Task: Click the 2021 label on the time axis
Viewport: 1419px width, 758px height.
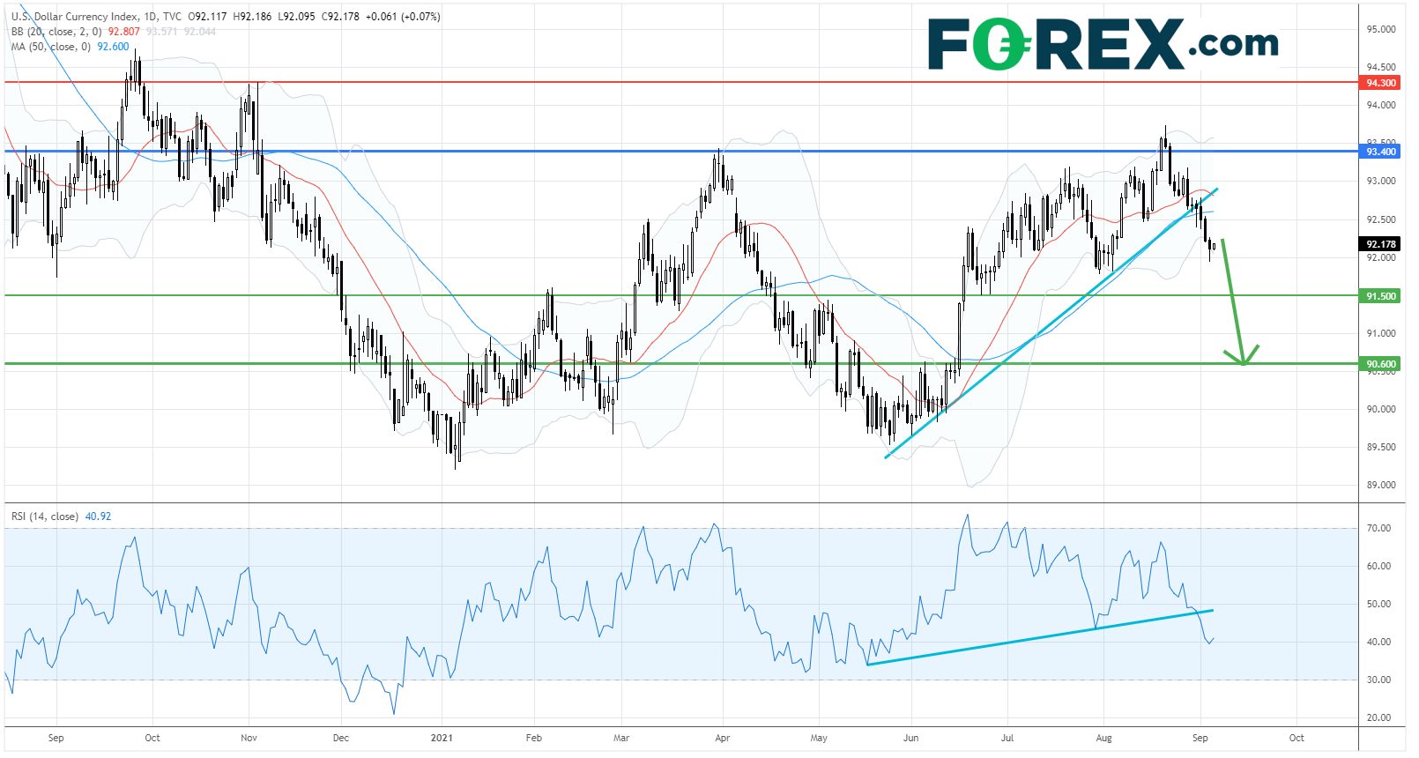Action: pos(441,738)
